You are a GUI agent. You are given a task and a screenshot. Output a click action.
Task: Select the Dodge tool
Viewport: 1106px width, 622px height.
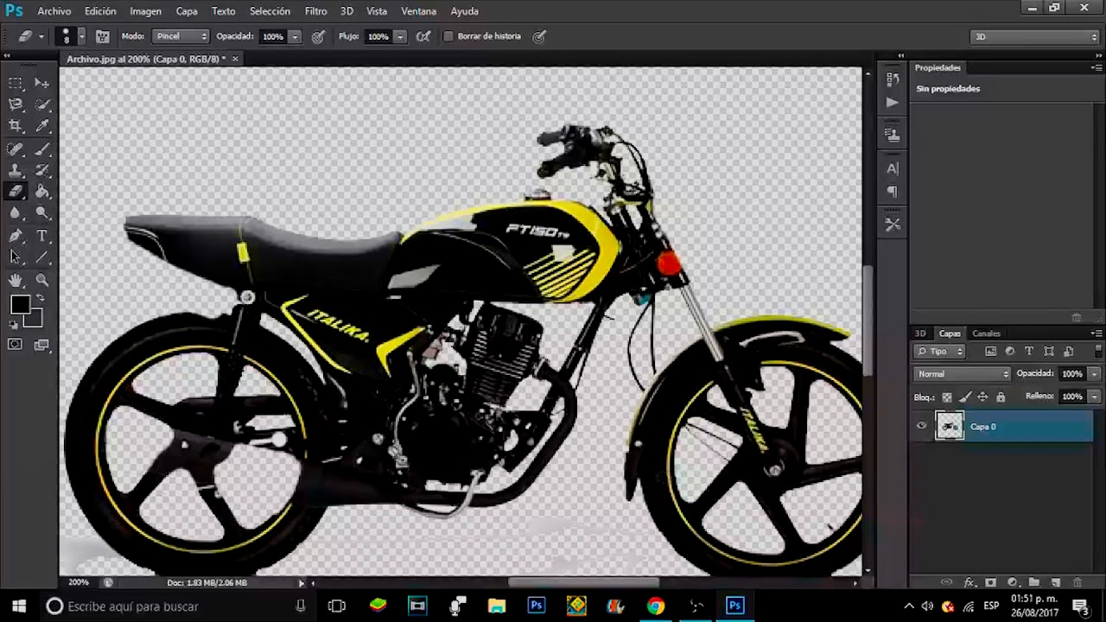pyautogui.click(x=41, y=213)
